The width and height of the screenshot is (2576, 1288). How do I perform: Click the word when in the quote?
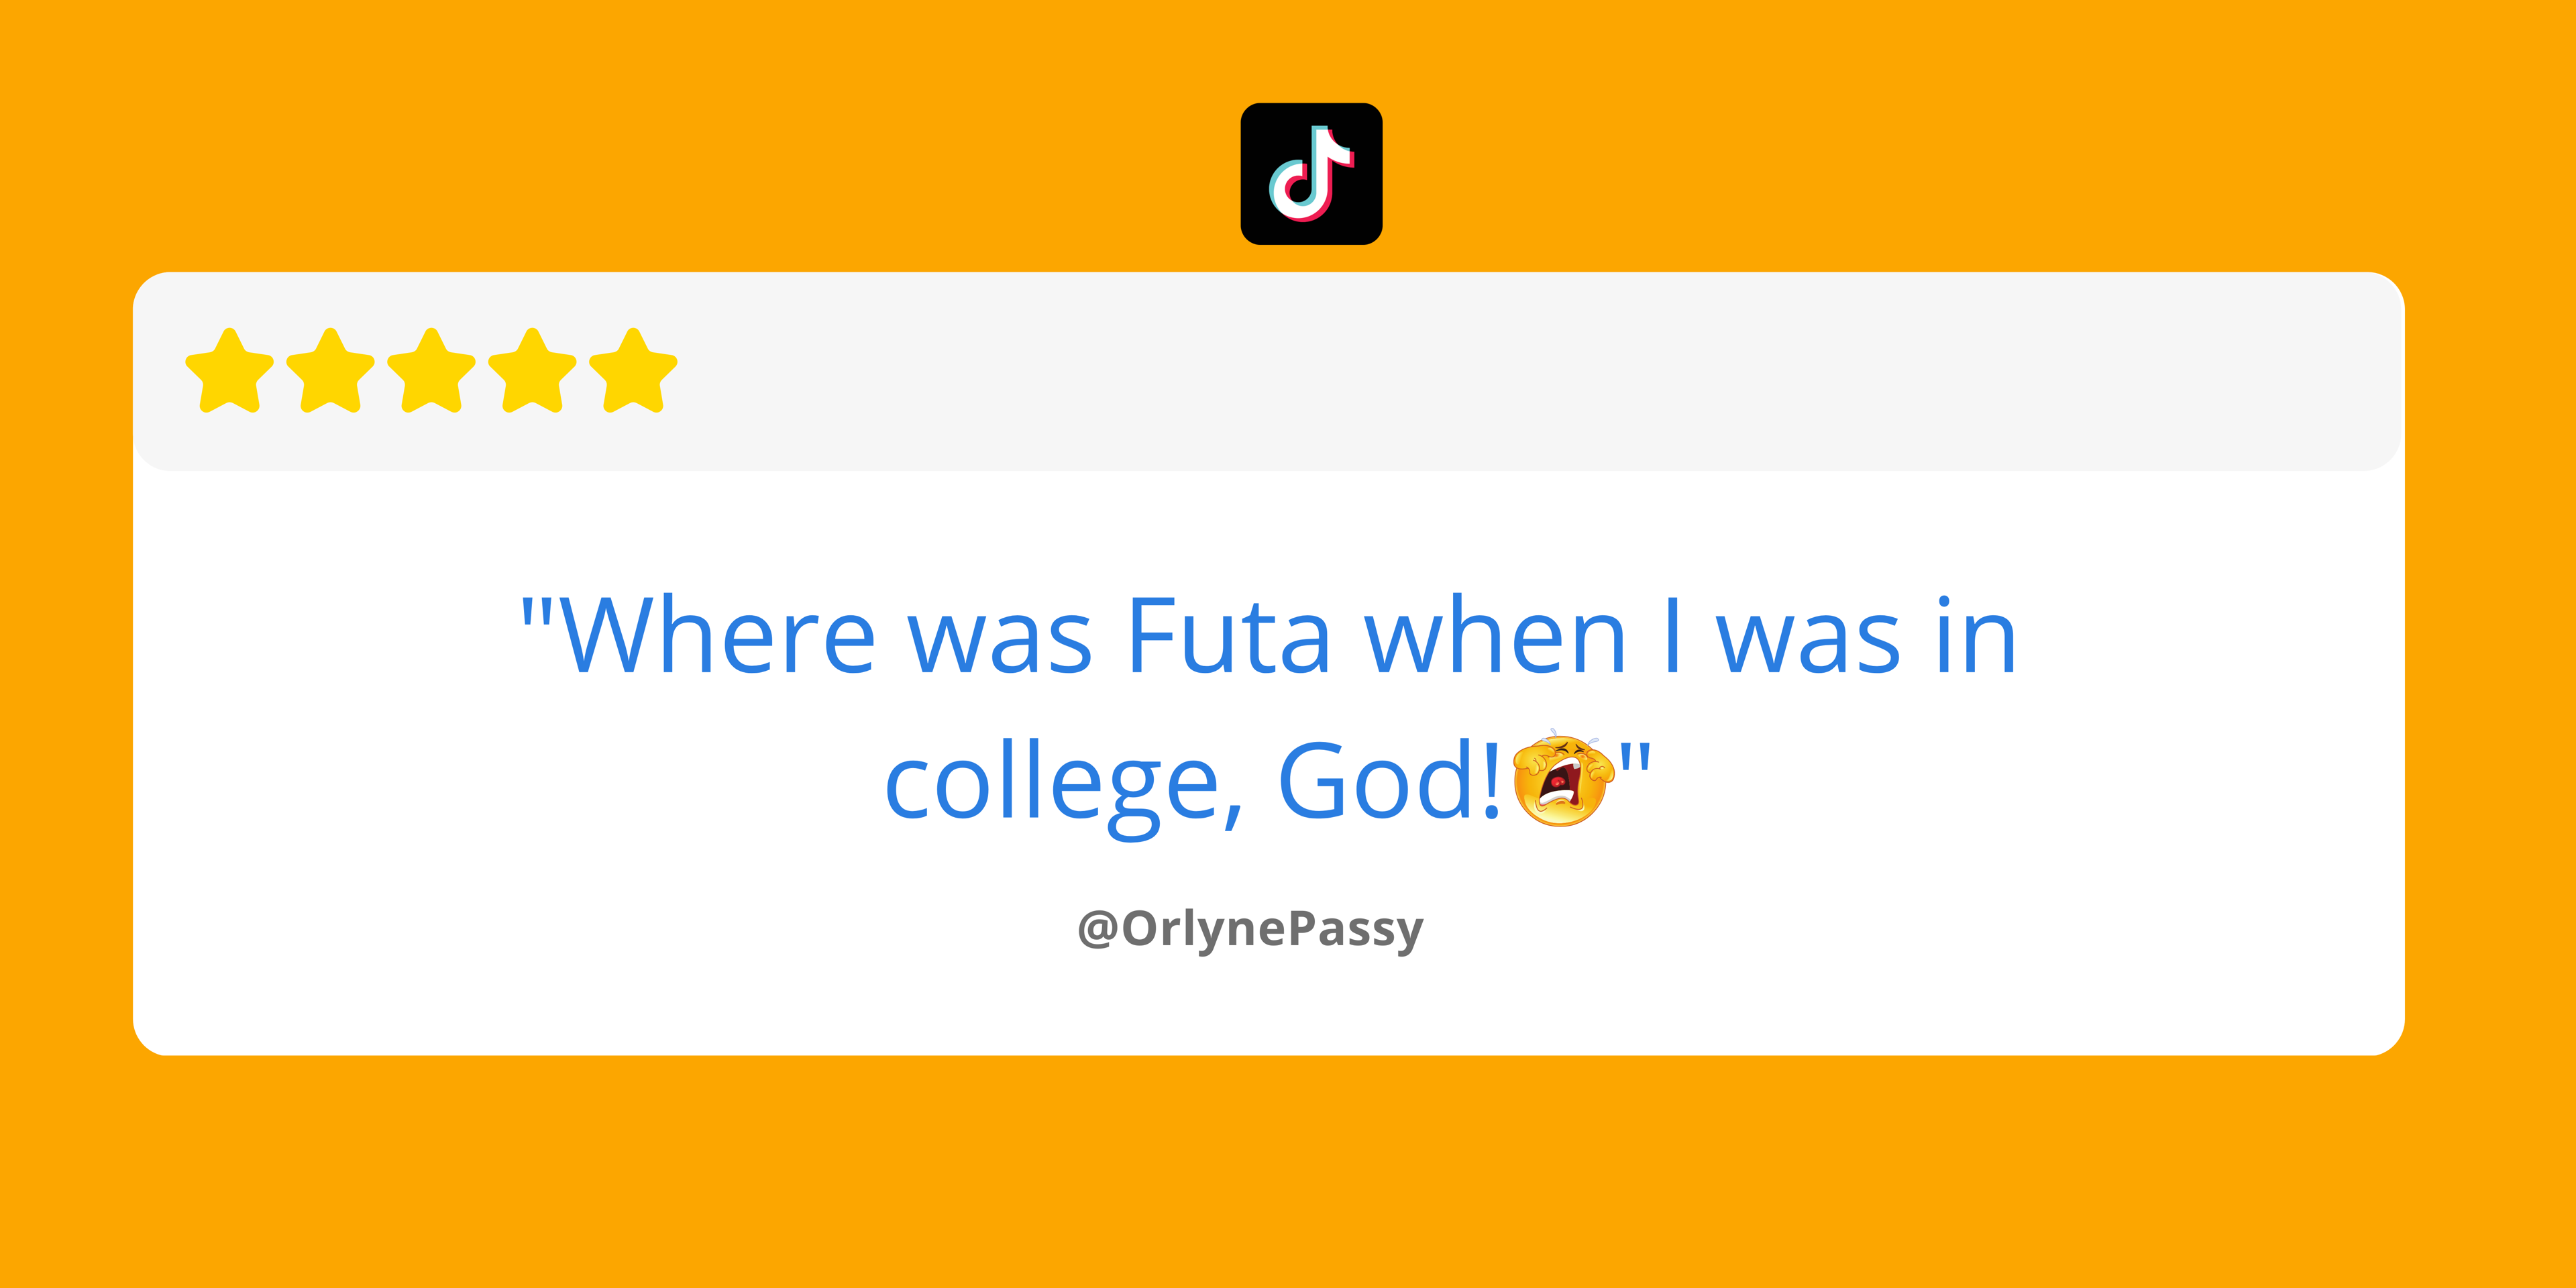(1495, 636)
